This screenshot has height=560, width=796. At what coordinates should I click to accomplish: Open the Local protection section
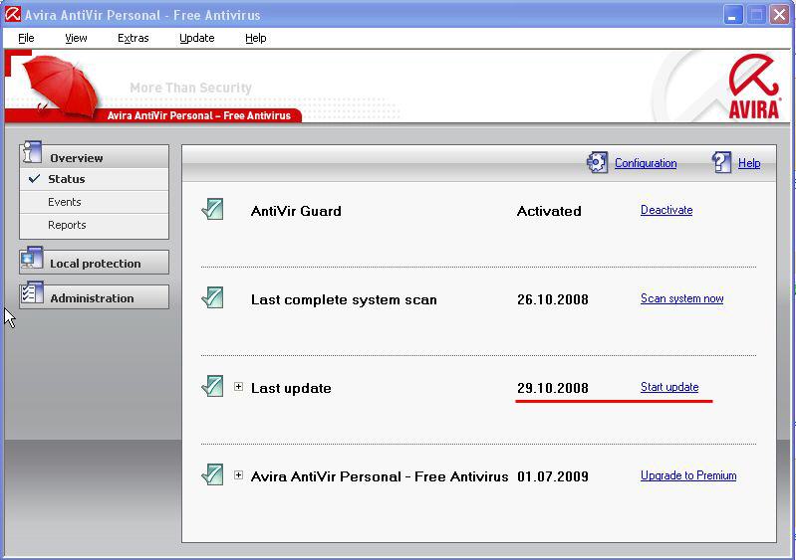pos(94,263)
